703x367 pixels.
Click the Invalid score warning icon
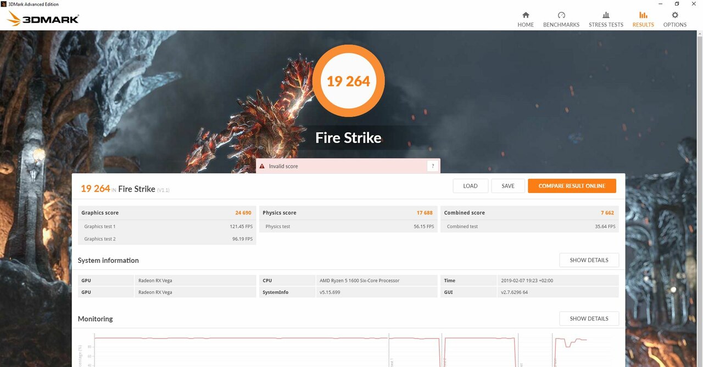263,166
